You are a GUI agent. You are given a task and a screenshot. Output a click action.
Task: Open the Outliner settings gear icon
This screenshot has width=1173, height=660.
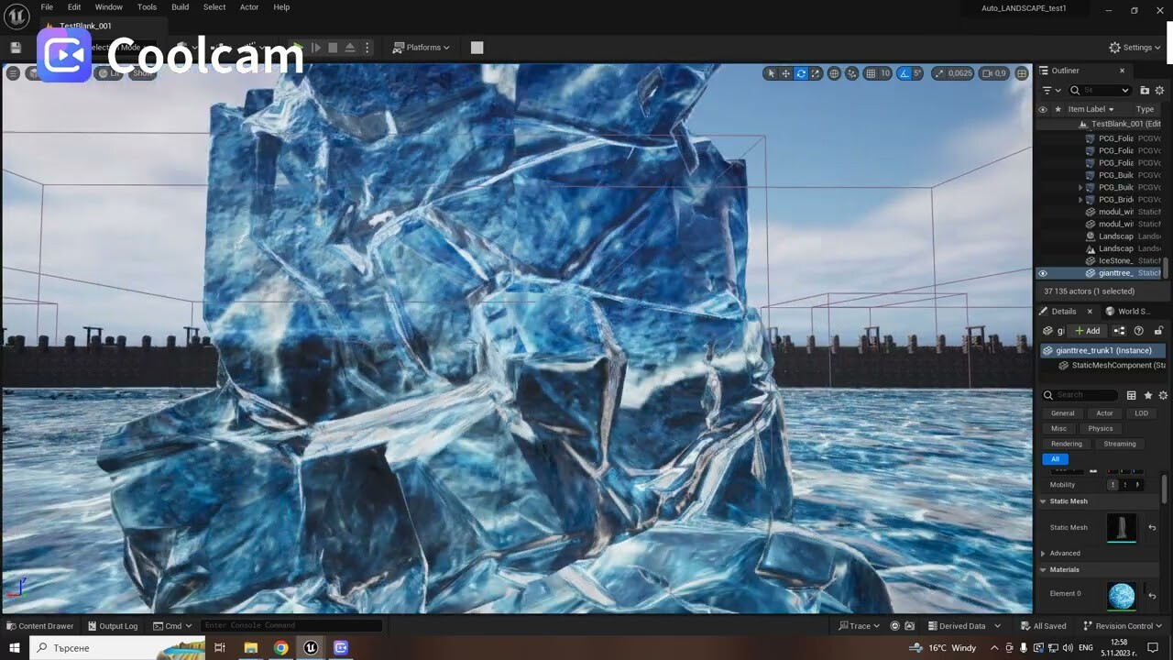pos(1159,90)
